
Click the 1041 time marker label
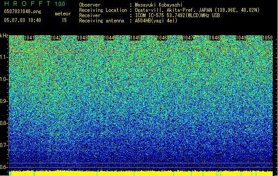tap(30, 38)
